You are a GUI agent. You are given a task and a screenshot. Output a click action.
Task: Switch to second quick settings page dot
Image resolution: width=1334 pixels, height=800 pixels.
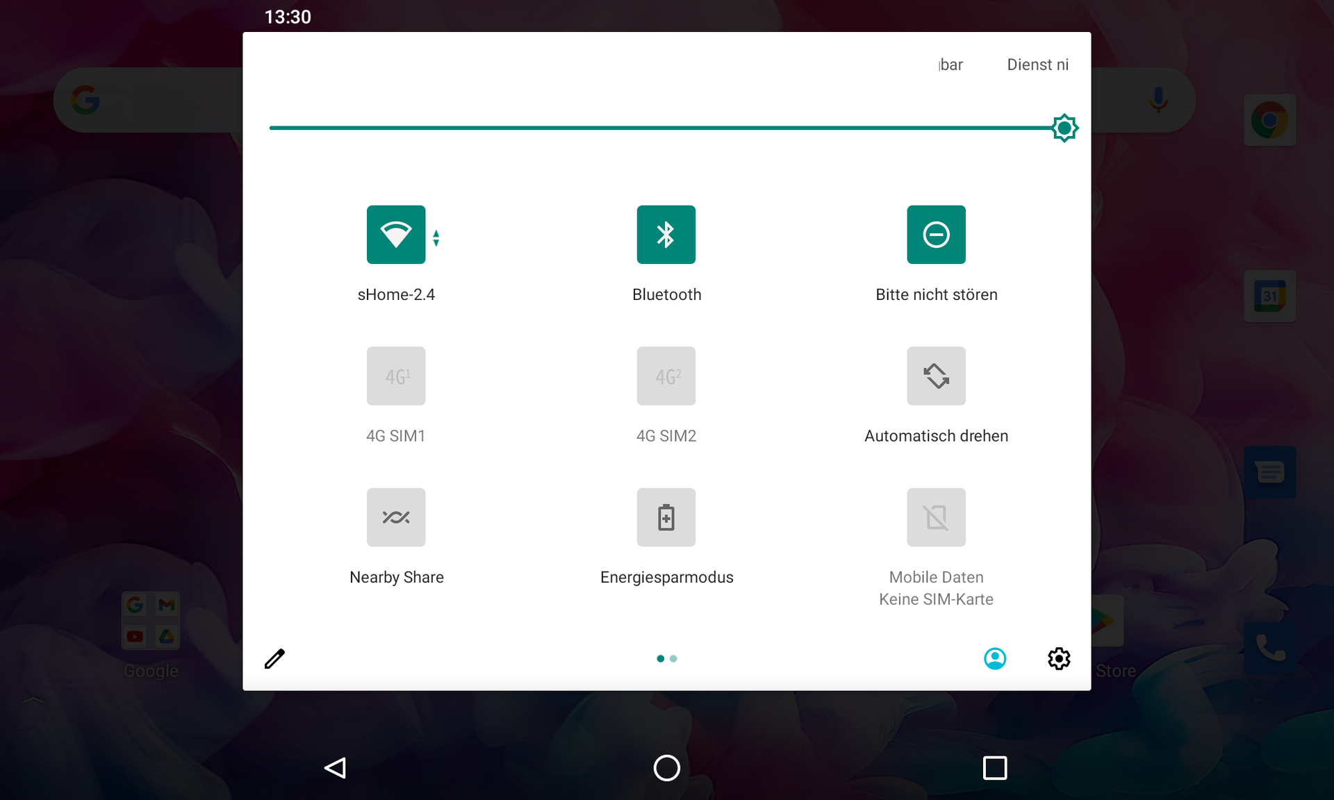[673, 658]
